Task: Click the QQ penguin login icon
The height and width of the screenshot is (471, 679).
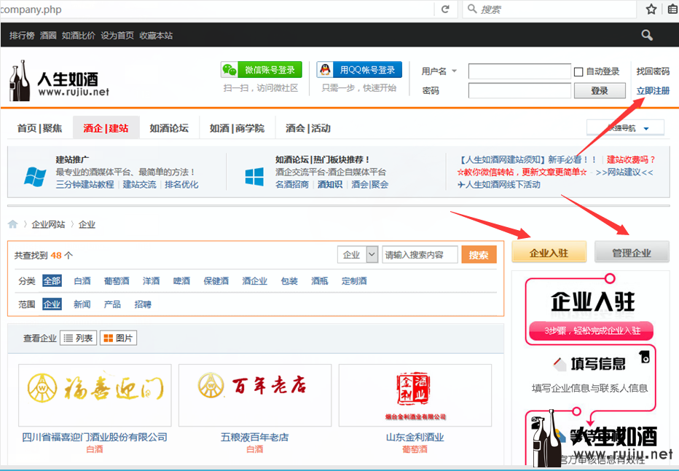Action: [325, 70]
